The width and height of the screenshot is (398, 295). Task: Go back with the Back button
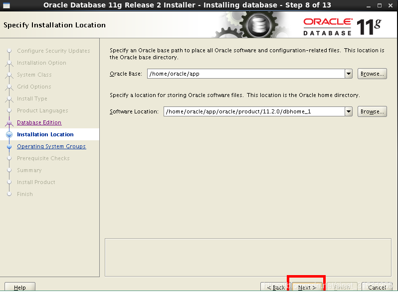tap(276, 287)
